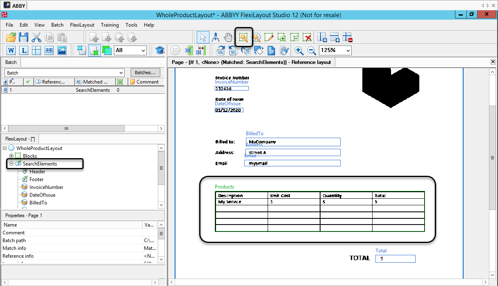Select the hand pan tool

(228, 37)
